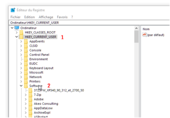
Task: Expand the Control Panel key chevron
Action: click(21, 55)
